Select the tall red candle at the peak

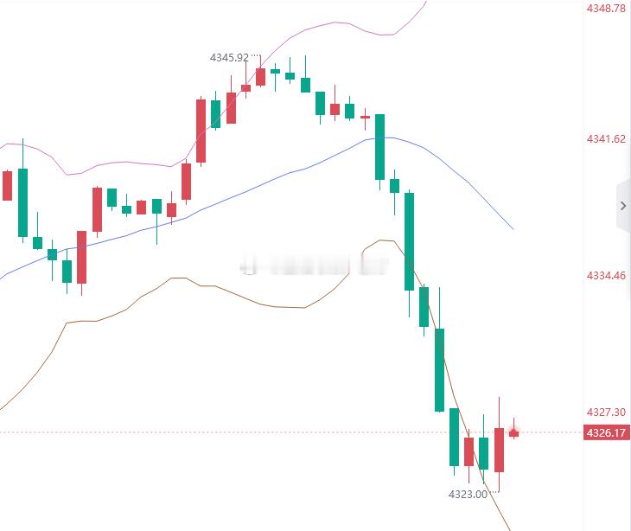[x=261, y=76]
